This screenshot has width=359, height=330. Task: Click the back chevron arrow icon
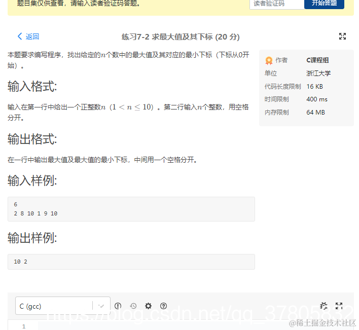[20, 36]
